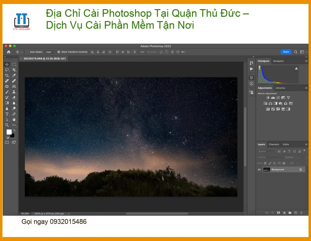This screenshot has width=311, height=241.
Task: Select the Lasso tool
Action: (x=7, y=70)
